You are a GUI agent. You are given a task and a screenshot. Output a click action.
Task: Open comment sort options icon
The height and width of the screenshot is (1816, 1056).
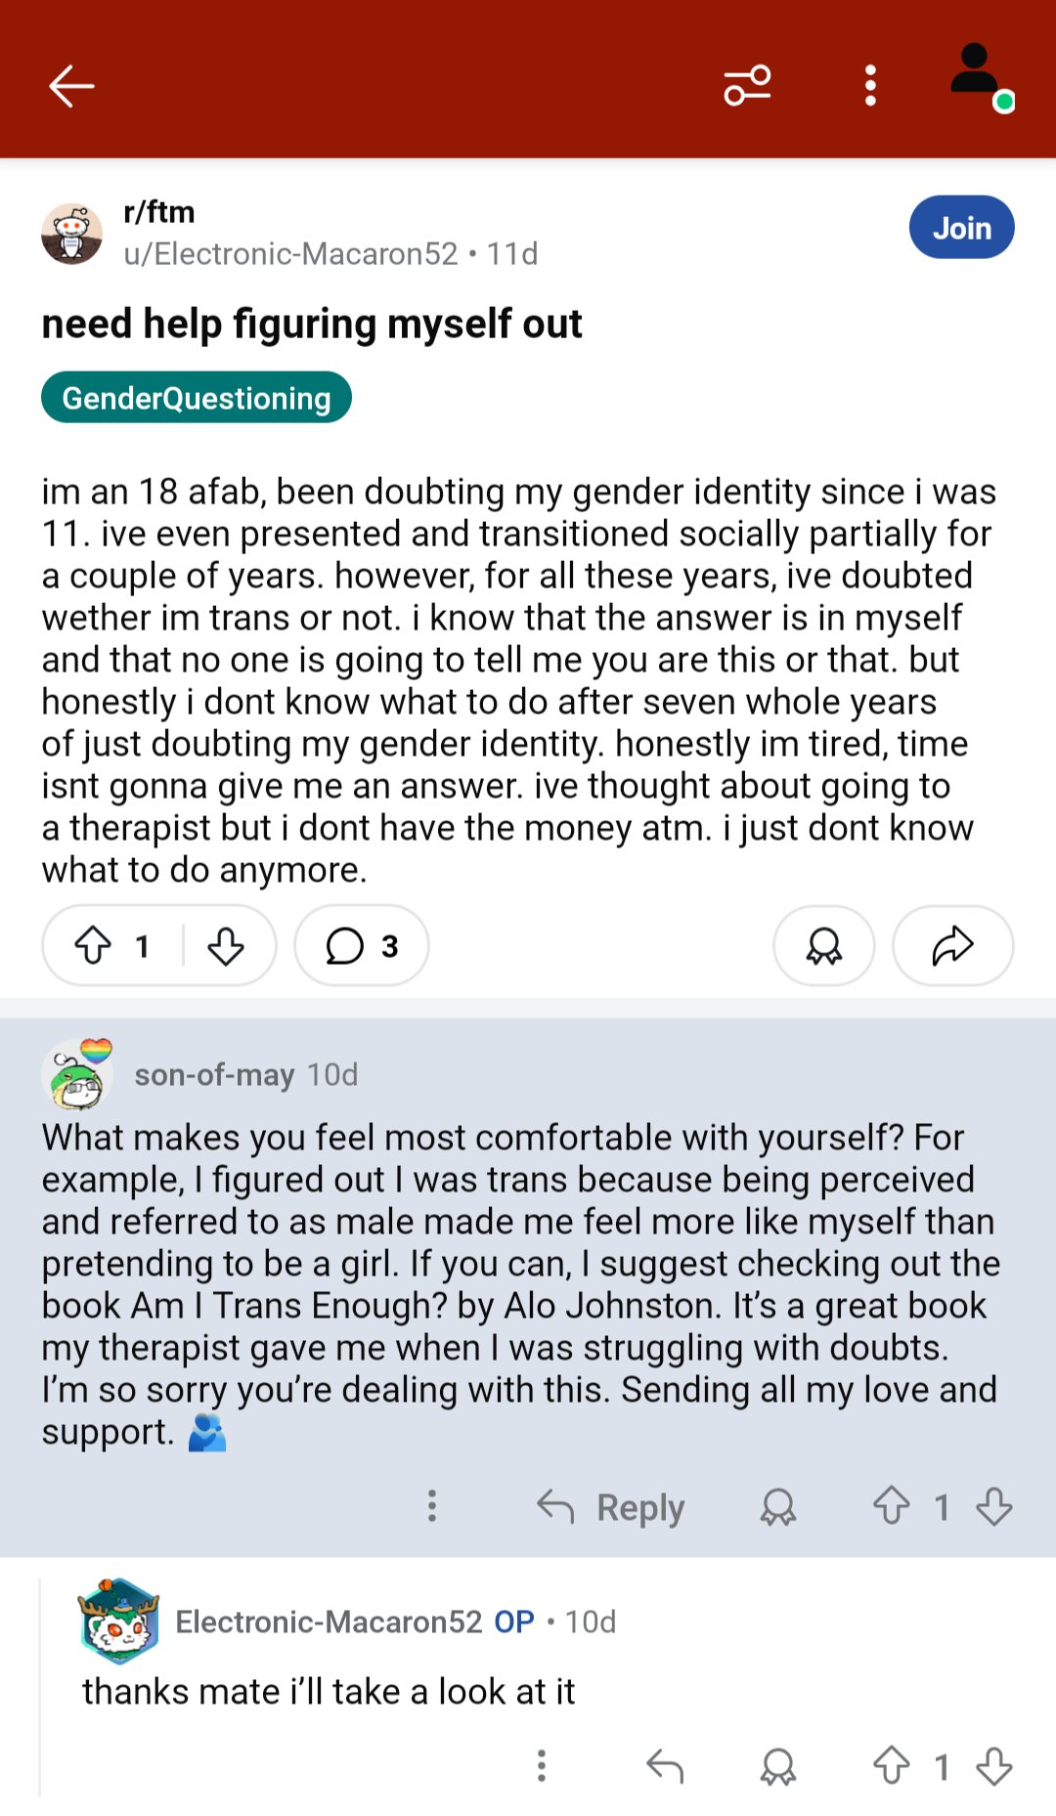[748, 86]
